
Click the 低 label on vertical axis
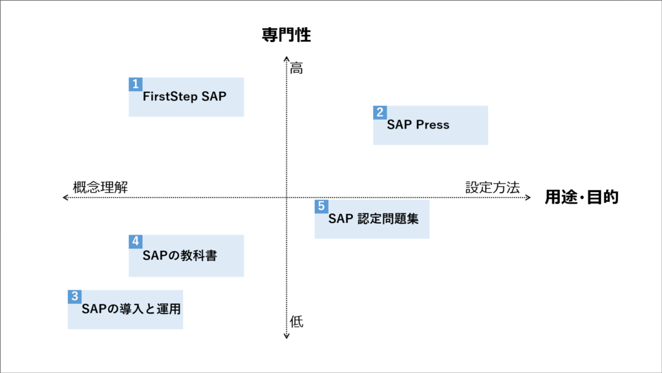[x=296, y=321]
